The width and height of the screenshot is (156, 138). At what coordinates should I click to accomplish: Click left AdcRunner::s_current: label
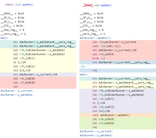point(17,91)
